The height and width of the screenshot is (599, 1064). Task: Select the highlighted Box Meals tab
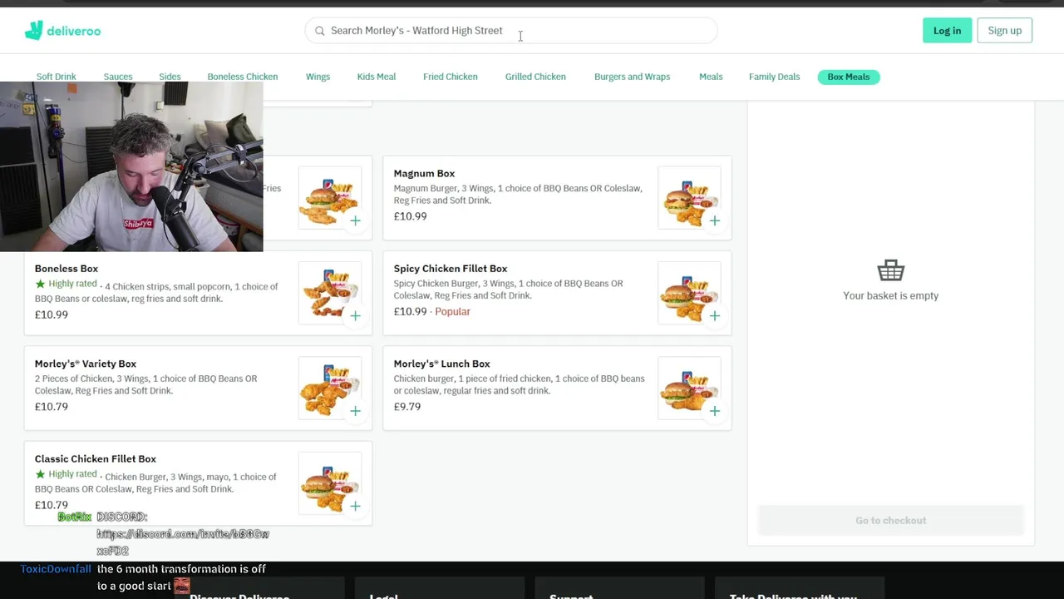[849, 77]
